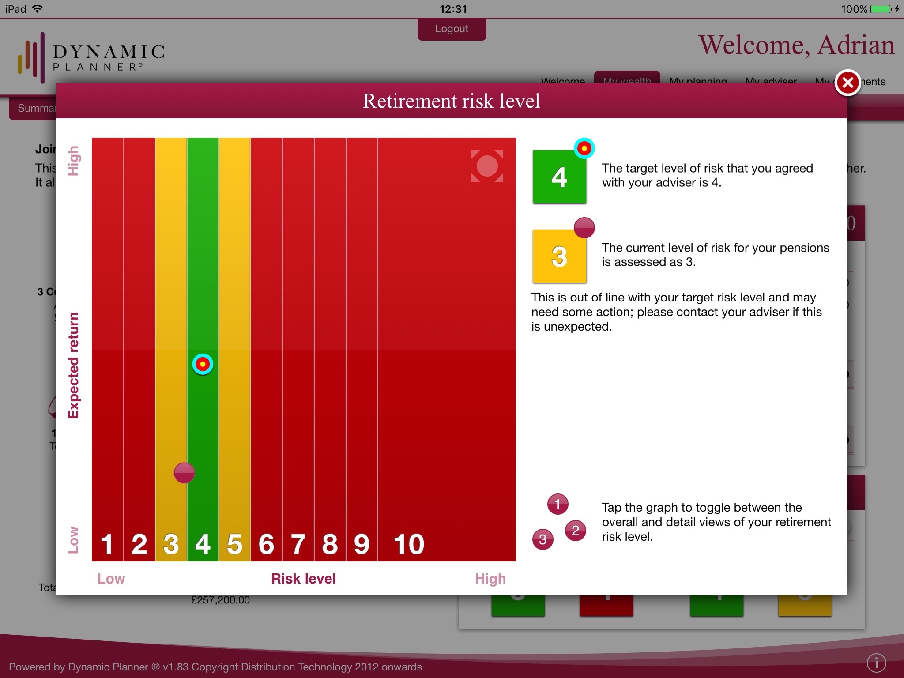Click the Logout button at top center

point(451,29)
